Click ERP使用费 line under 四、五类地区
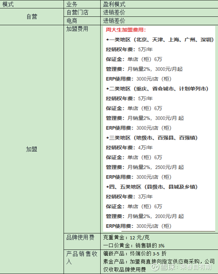Viewport: 218px width, 274px height. (x=139, y=226)
